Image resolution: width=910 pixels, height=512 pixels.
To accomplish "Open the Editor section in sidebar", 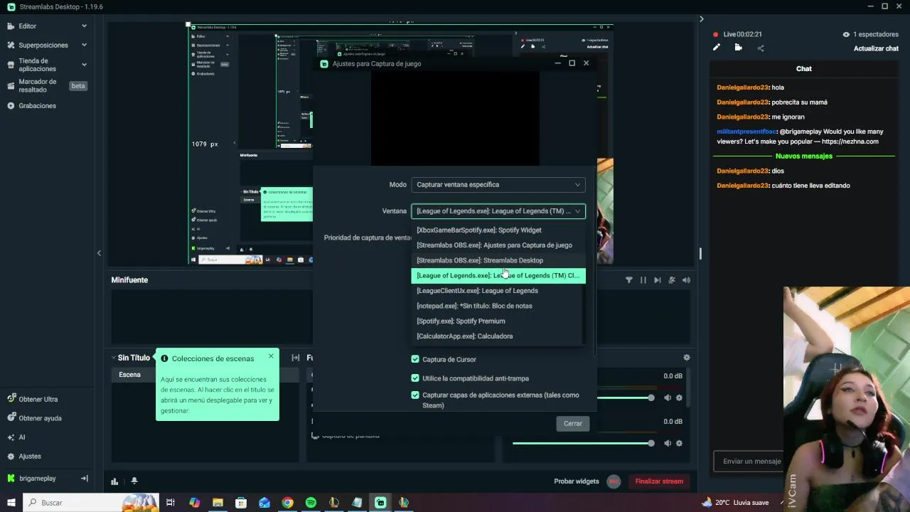I will pos(27,26).
